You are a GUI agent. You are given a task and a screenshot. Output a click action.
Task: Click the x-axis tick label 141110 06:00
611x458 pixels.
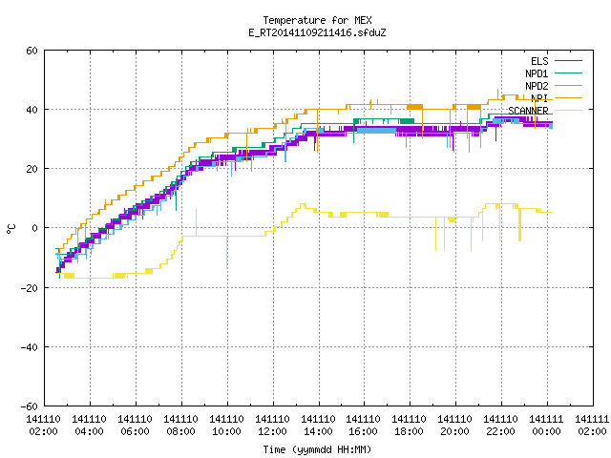click(x=135, y=426)
